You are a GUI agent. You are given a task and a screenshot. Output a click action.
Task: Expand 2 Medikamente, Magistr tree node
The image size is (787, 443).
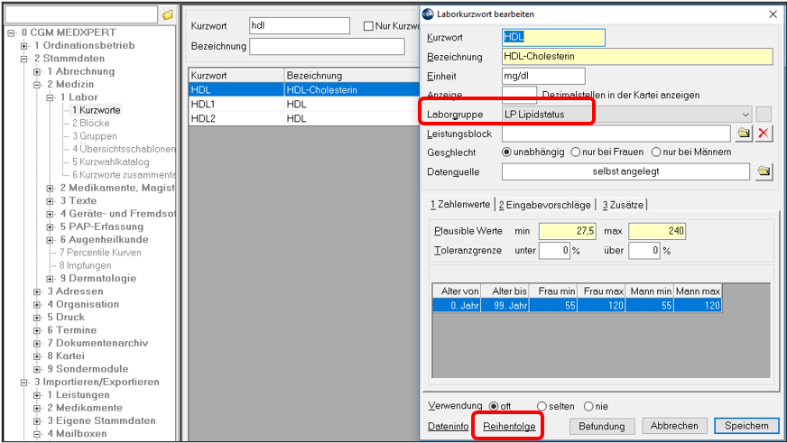pos(51,189)
